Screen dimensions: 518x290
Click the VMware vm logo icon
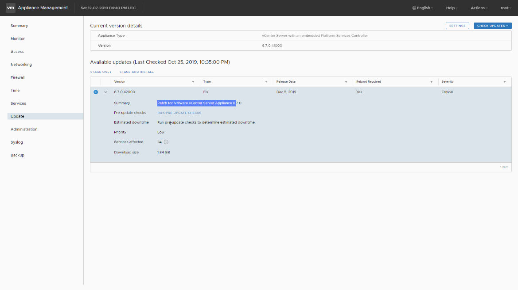click(x=11, y=8)
